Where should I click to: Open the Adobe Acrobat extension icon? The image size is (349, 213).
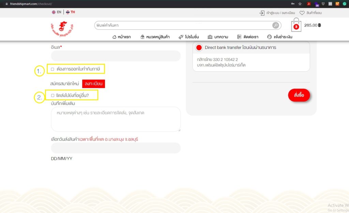(x=309, y=4)
